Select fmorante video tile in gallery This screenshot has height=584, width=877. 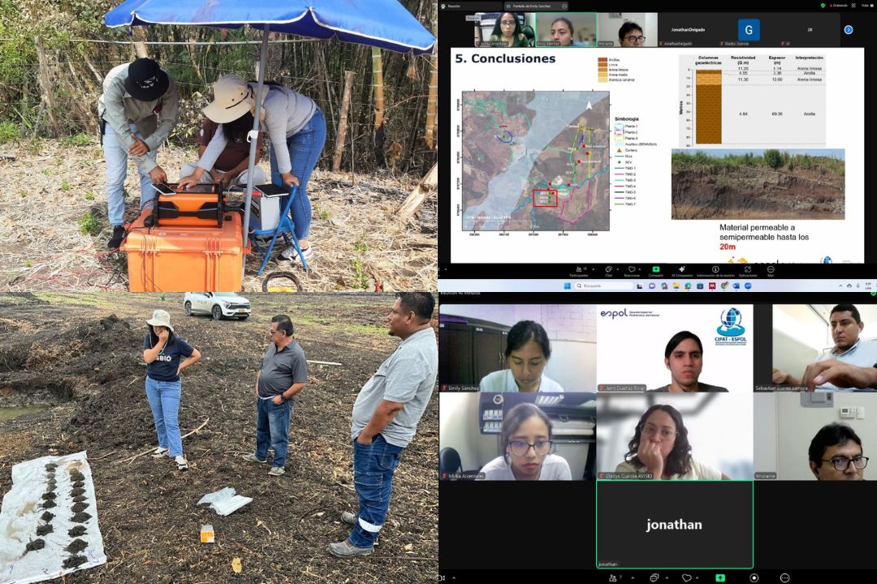tap(815, 436)
